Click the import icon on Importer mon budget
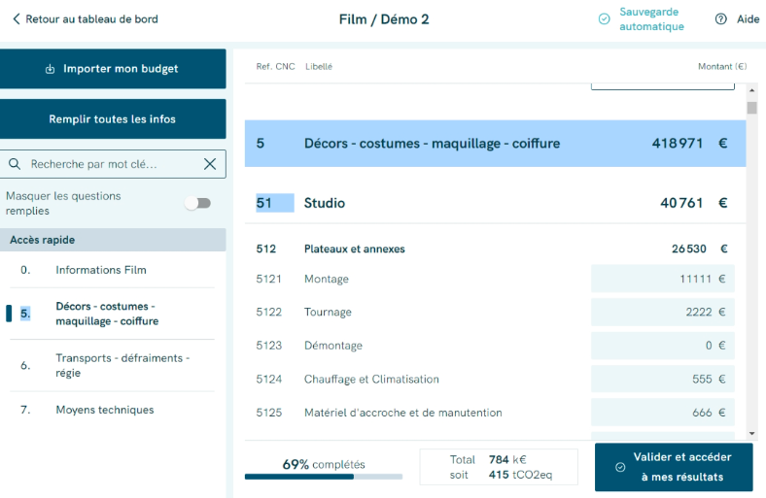 [x=51, y=69]
